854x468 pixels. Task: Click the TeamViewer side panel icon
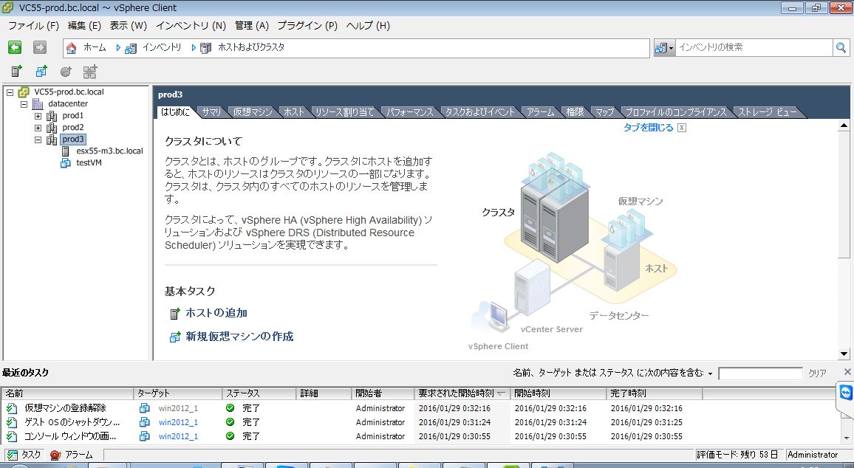(x=846, y=393)
